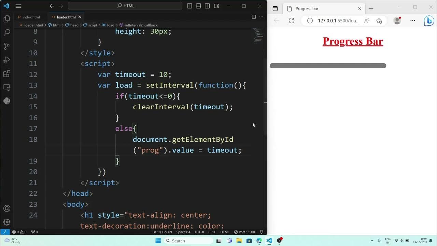This screenshot has height=246, width=437.
Task: Go back using VS Code navigation arrow
Action: pos(52,6)
